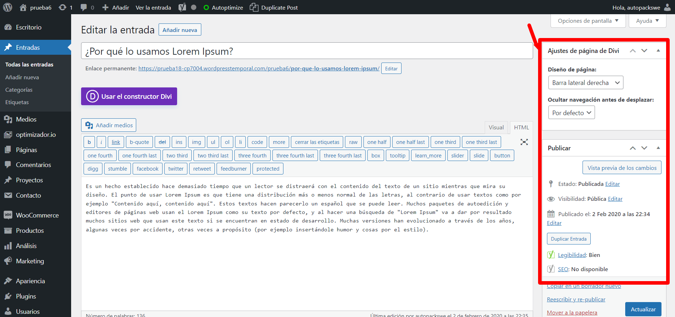Image resolution: width=675 pixels, height=317 pixels.
Task: Move Ajustes de página de Divi panel down
Action: pos(644,51)
